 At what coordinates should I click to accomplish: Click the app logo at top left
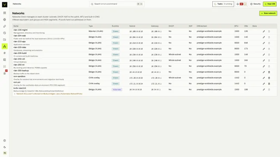pyautogui.click(x=5, y=4)
